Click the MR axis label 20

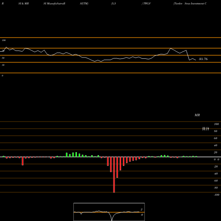click(x=216, y=152)
